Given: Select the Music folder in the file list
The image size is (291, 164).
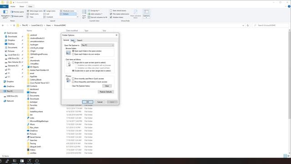Looking at the screenshot, I should 32,124.
